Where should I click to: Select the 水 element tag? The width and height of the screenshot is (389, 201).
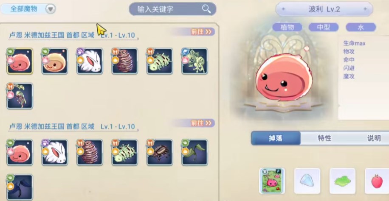point(361,27)
